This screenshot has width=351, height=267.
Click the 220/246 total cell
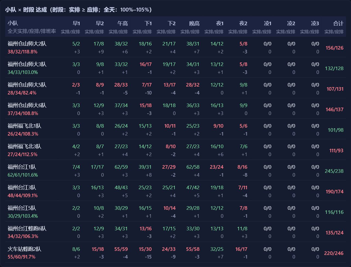point(334,253)
